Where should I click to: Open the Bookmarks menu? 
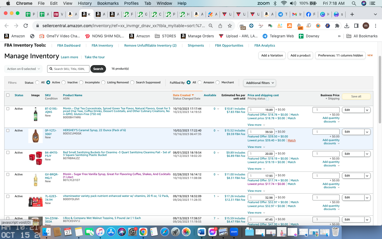108,3
